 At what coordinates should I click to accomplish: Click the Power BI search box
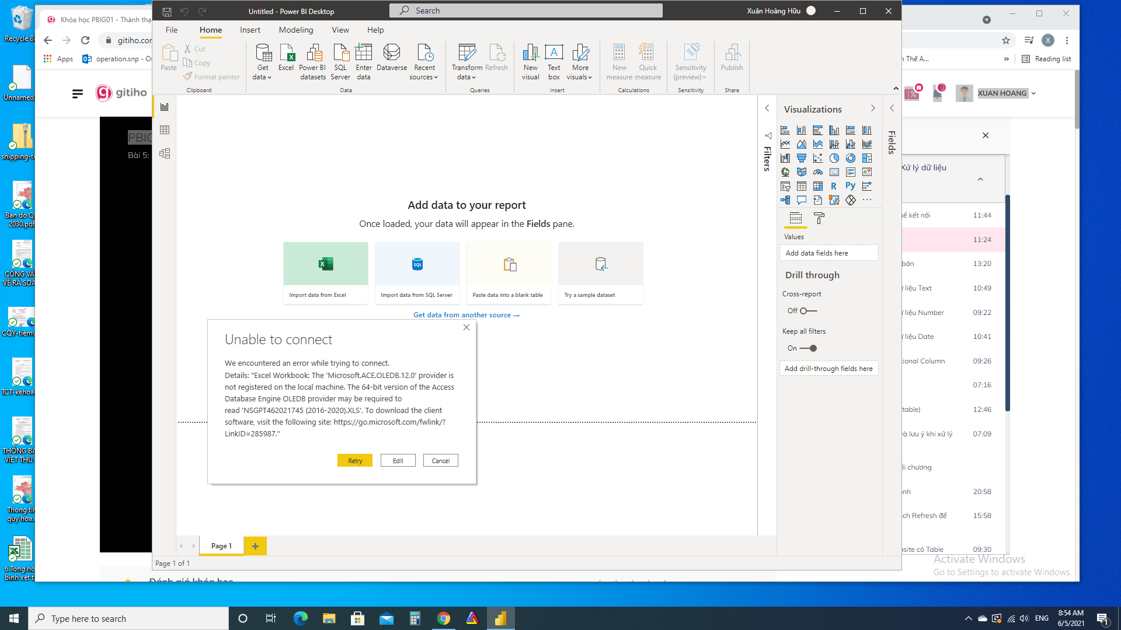point(526,10)
